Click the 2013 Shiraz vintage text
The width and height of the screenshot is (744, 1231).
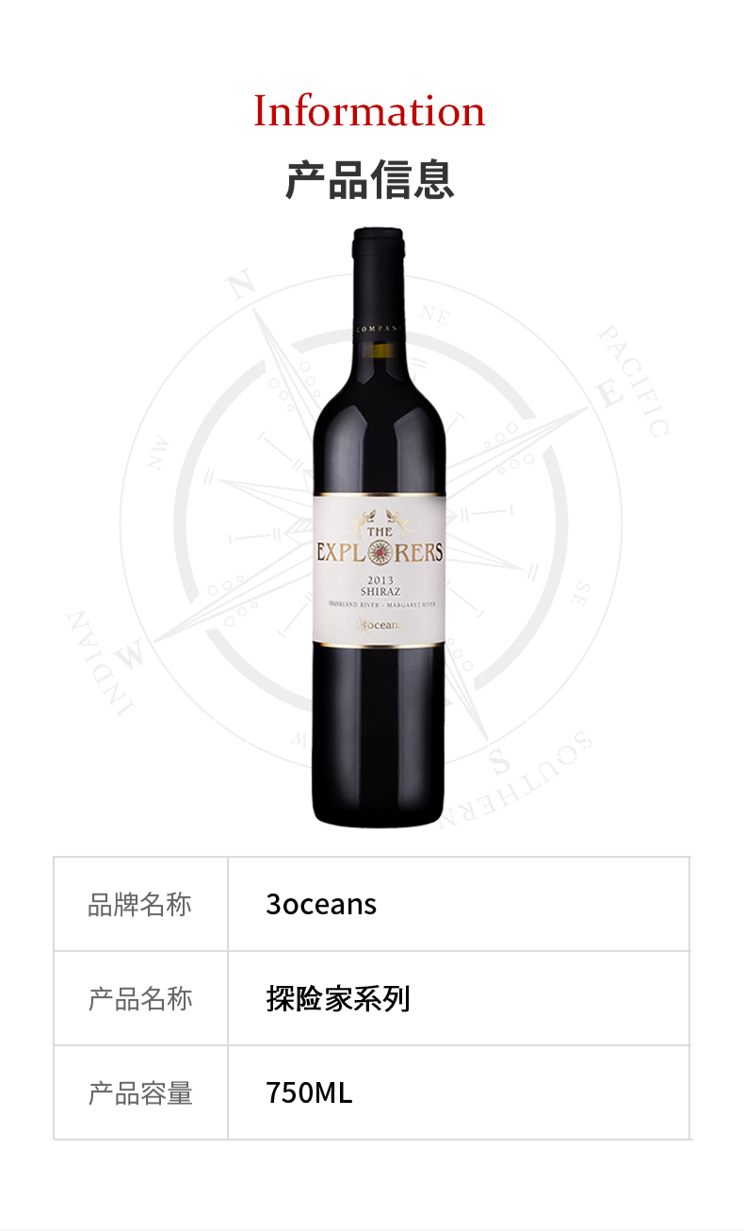pyautogui.click(x=379, y=585)
